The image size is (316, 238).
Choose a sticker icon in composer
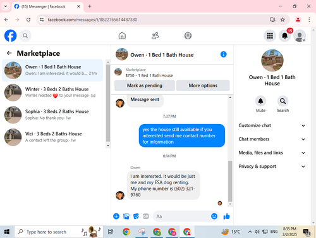(136, 216)
